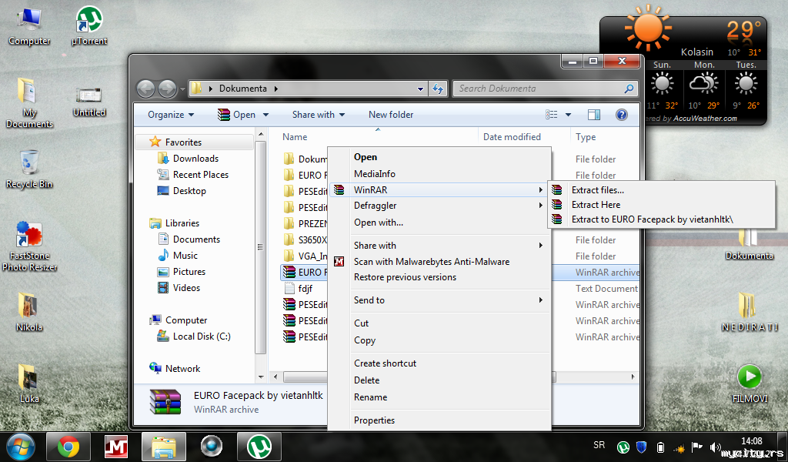
Task: Open the view options dropdown arrow
Action: tap(569, 115)
